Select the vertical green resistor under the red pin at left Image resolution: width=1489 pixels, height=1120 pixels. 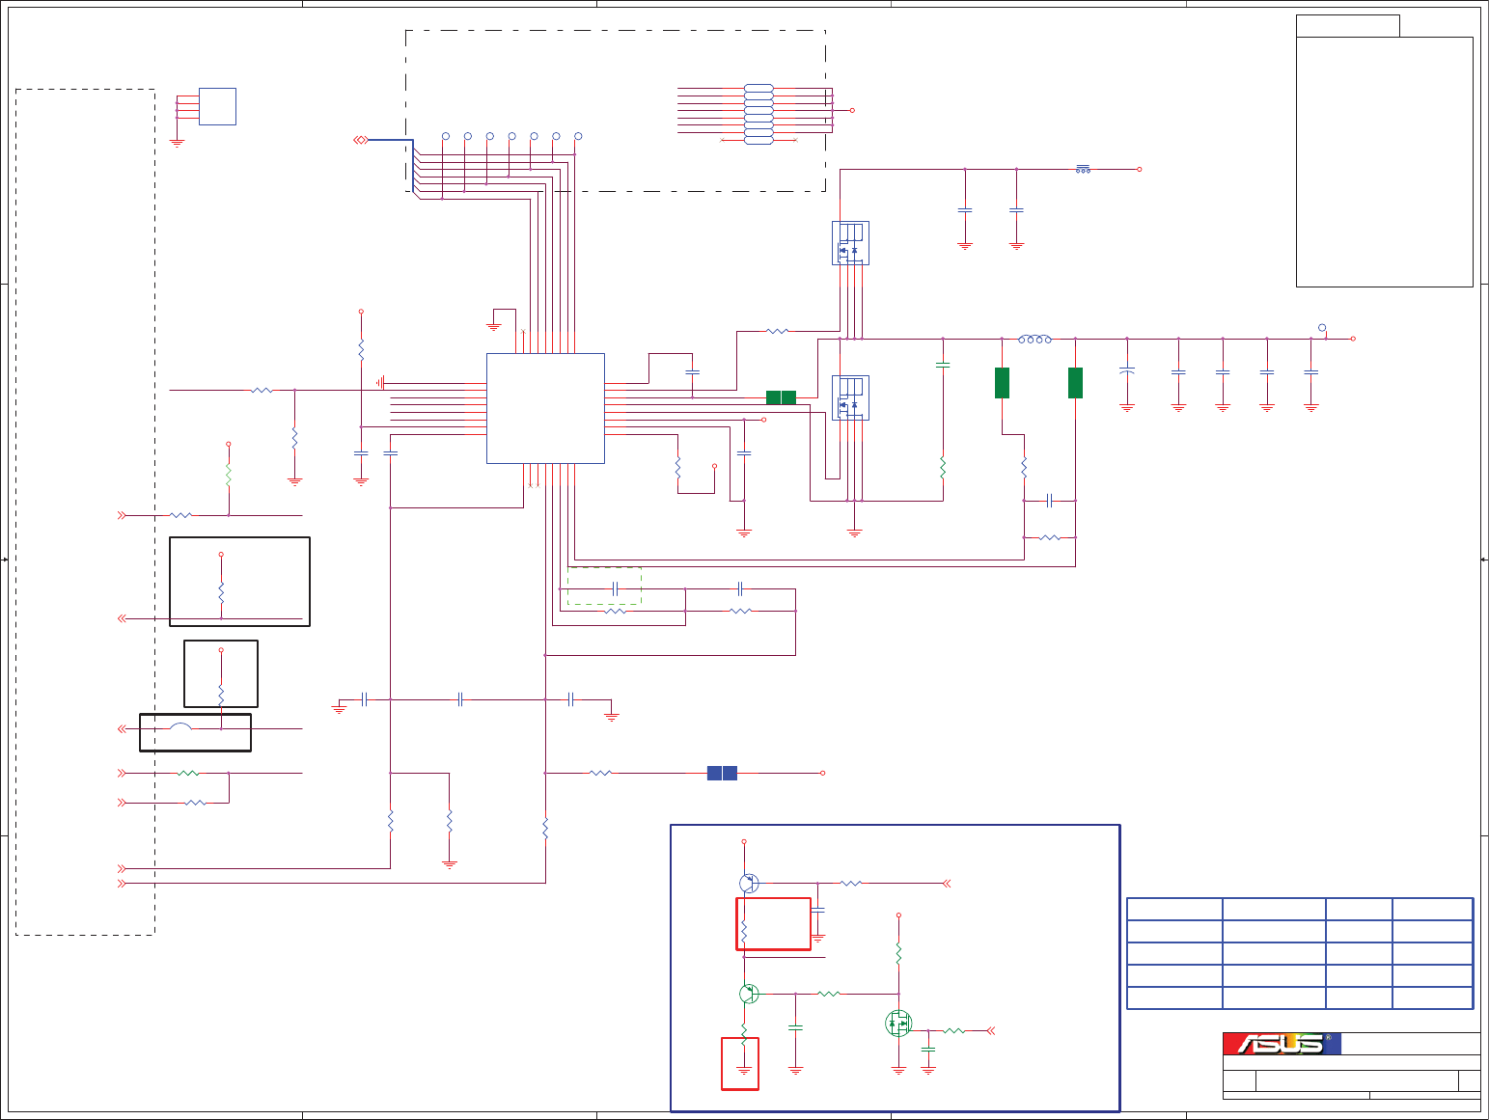point(229,475)
